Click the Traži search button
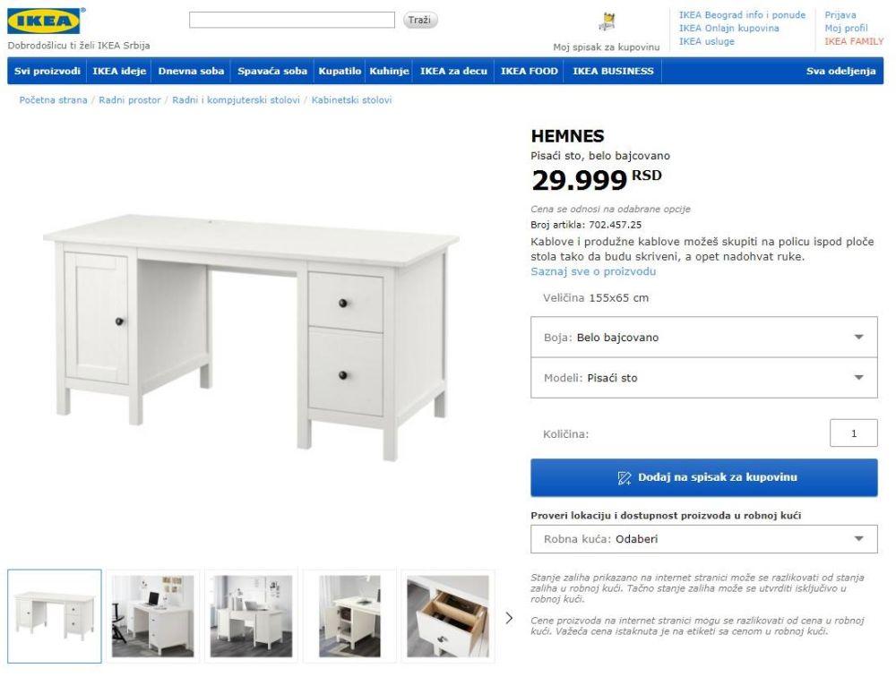 [420, 20]
